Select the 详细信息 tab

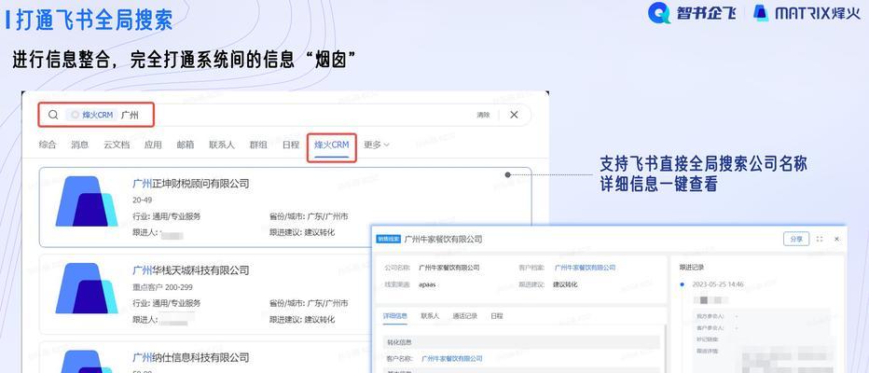(x=395, y=316)
